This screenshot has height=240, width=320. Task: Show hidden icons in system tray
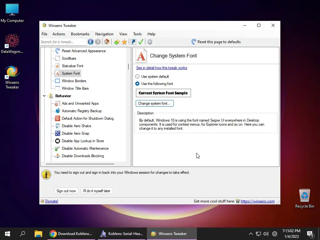coord(251,234)
